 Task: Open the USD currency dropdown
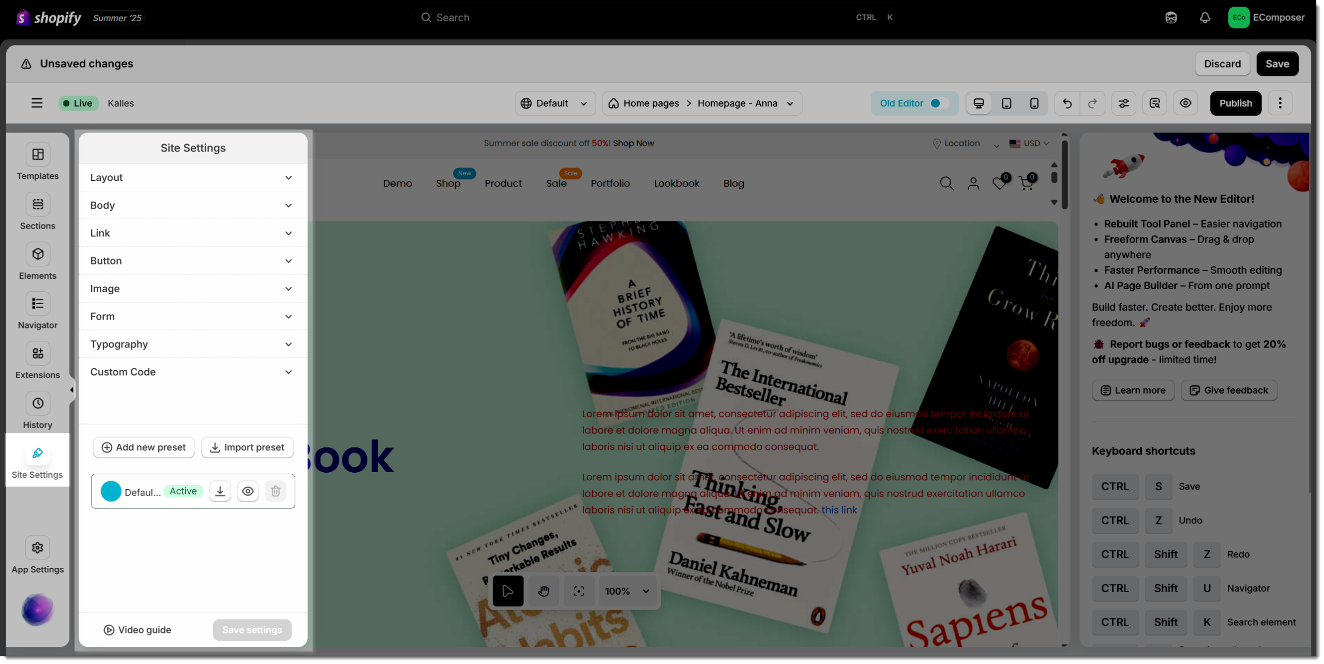tap(1029, 143)
